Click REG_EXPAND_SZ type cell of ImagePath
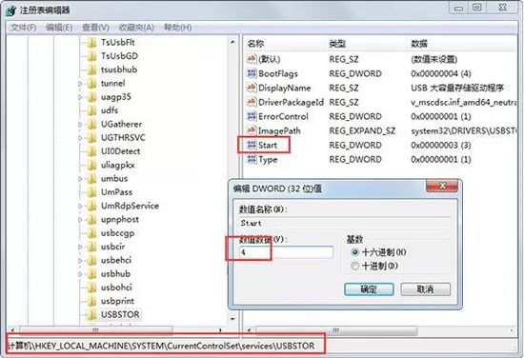 coord(362,130)
